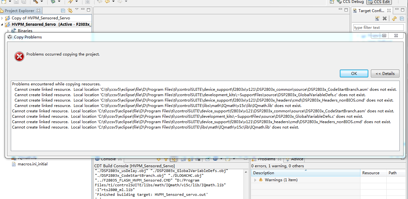Click OK in the Copy Problems dialog
This screenshot has height=199, width=408.
[x=354, y=73]
